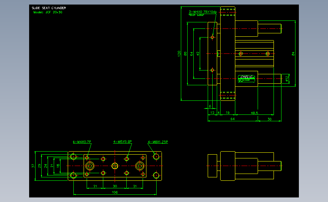This screenshot has height=202, width=328.
Task: Click the vertical 64 dimension beside 80
Action: pyautogui.click(x=191, y=54)
